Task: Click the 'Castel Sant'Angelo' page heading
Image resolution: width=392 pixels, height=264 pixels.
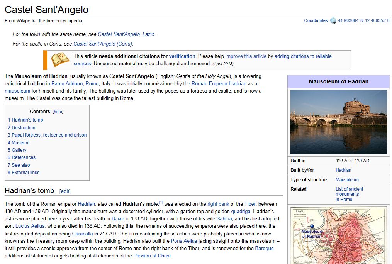Action: click(x=46, y=10)
